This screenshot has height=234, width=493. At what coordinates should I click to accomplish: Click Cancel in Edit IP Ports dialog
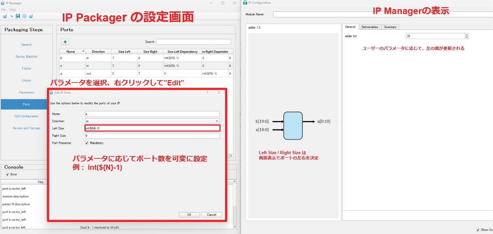point(212,215)
